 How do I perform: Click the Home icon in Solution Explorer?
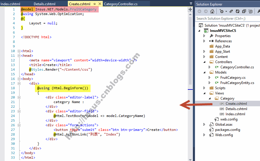click(x=212, y=11)
